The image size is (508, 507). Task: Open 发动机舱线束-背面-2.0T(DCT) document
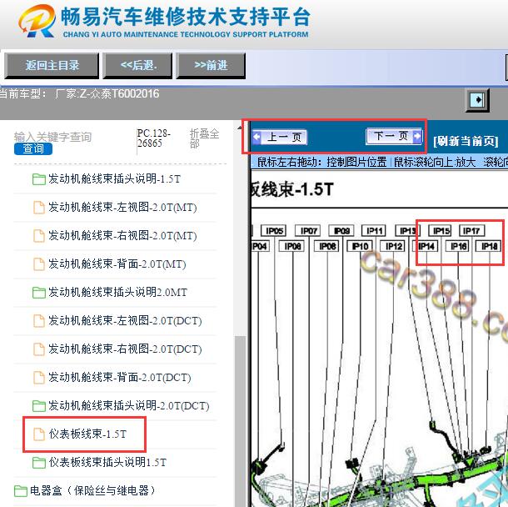(x=120, y=378)
